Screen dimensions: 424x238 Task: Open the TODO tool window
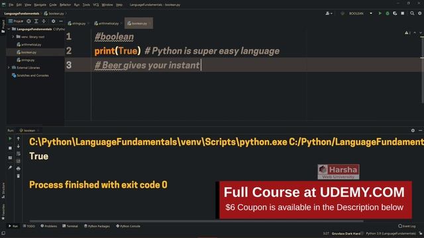pyautogui.click(x=29, y=226)
